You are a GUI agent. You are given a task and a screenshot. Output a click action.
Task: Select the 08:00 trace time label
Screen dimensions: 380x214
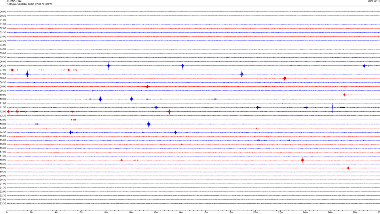(3, 78)
